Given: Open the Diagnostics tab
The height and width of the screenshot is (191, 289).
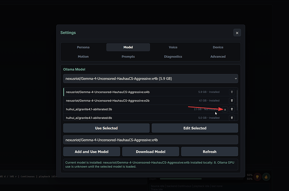Looking at the screenshot, I should tap(173, 57).
